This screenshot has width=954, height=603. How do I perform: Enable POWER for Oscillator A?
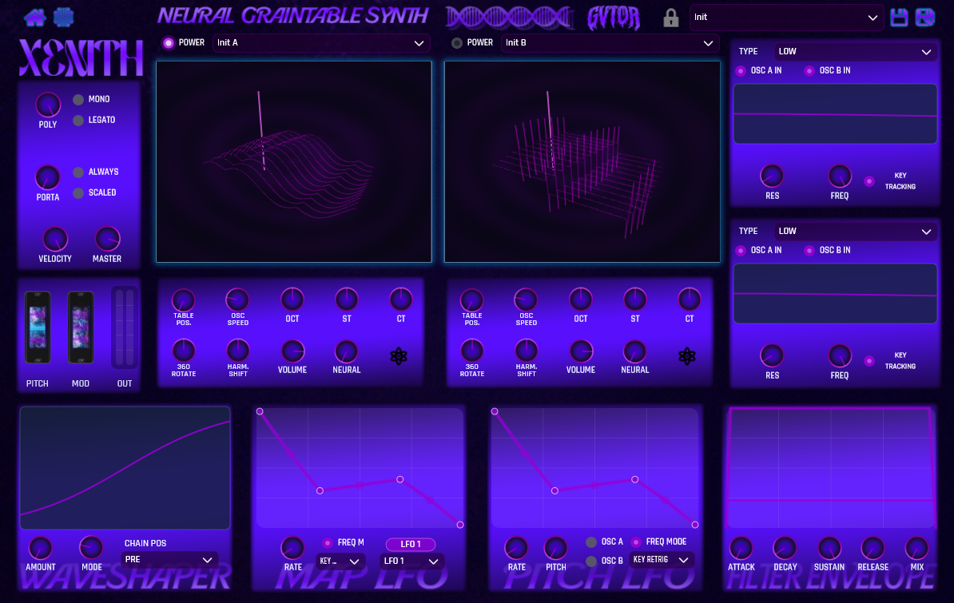pos(168,43)
